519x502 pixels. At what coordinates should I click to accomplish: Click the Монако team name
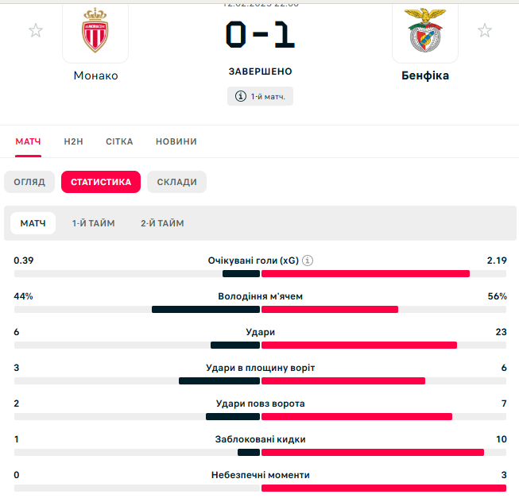(95, 75)
